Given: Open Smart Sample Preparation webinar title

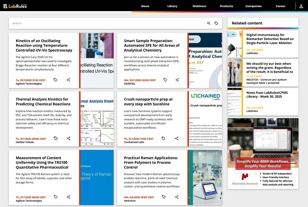Looking at the screenshot, I should pyautogui.click(x=151, y=46).
